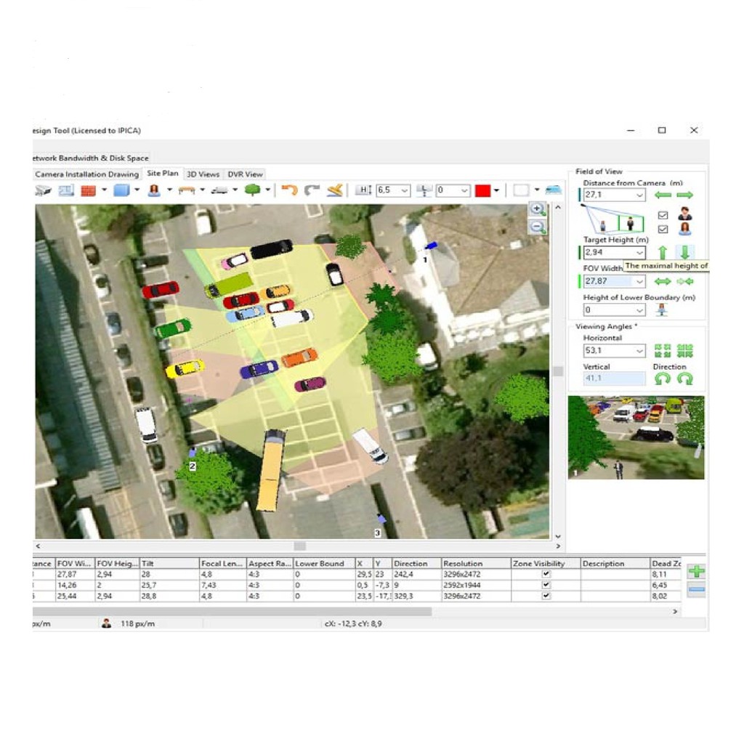The image size is (744, 744).
Task: Open the Target Height dropdown
Action: click(639, 252)
